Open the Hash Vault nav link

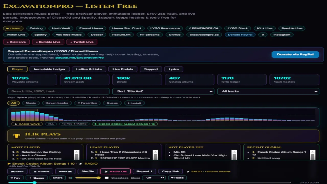pyautogui.click(x=61, y=28)
